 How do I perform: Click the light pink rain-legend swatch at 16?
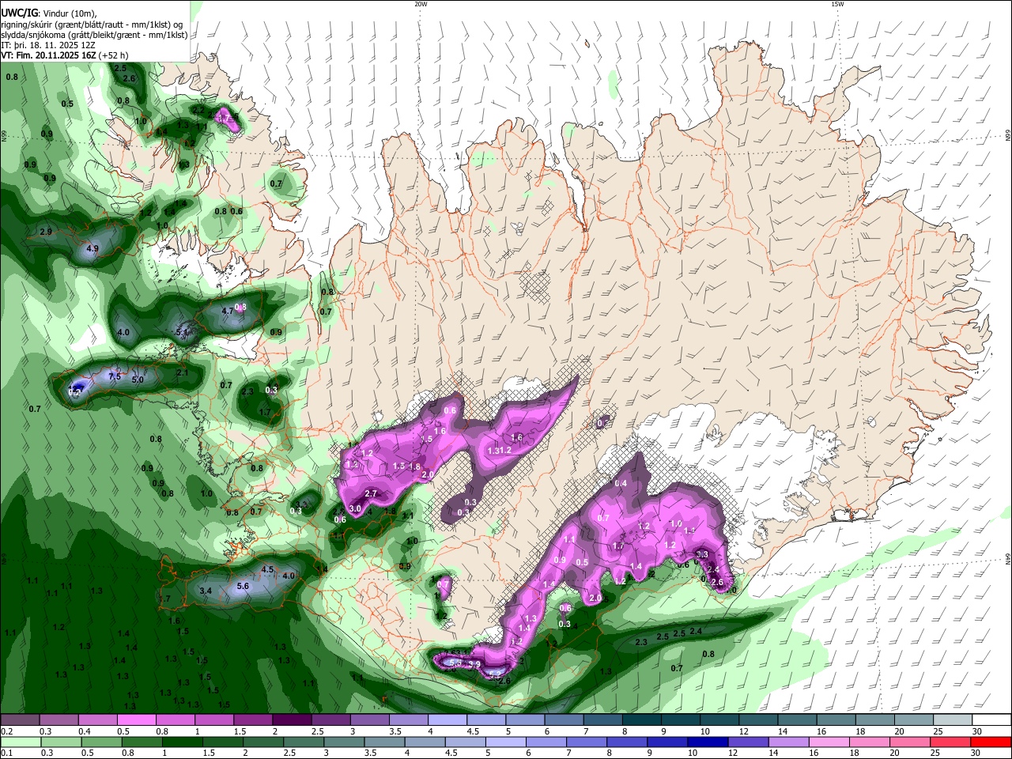tap(827, 742)
